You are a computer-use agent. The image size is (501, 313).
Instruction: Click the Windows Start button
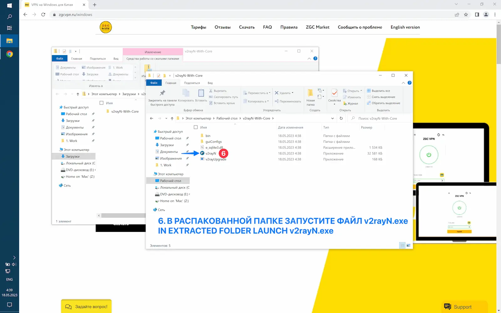click(x=9, y=5)
